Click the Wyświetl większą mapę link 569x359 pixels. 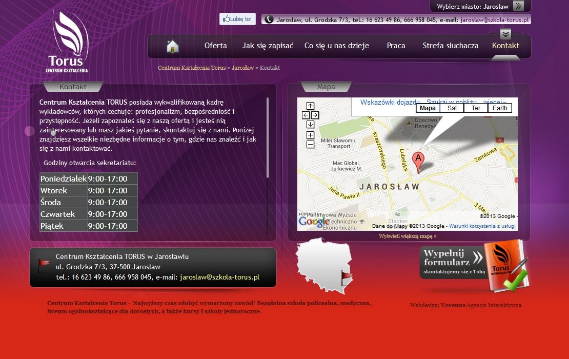(408, 236)
